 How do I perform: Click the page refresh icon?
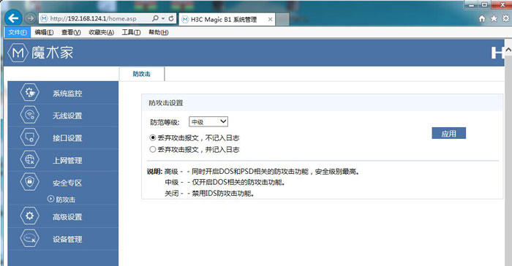(171, 18)
